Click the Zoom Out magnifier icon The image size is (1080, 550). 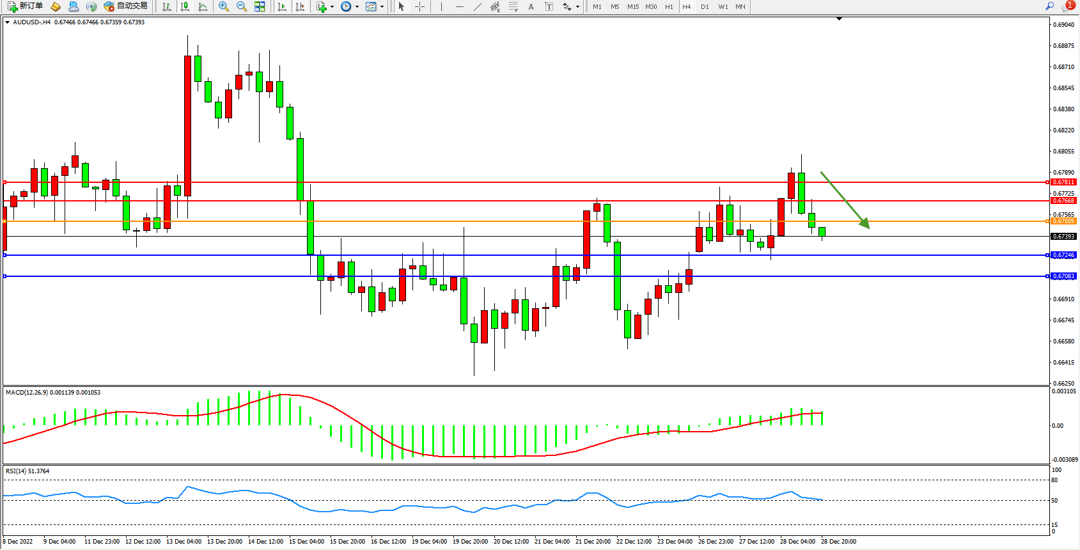pyautogui.click(x=242, y=6)
